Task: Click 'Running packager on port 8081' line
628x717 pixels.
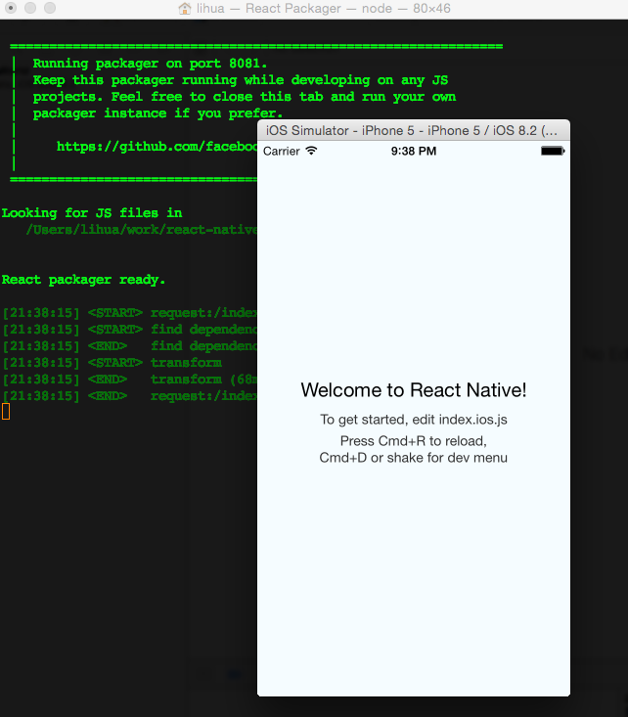Action: 150,64
